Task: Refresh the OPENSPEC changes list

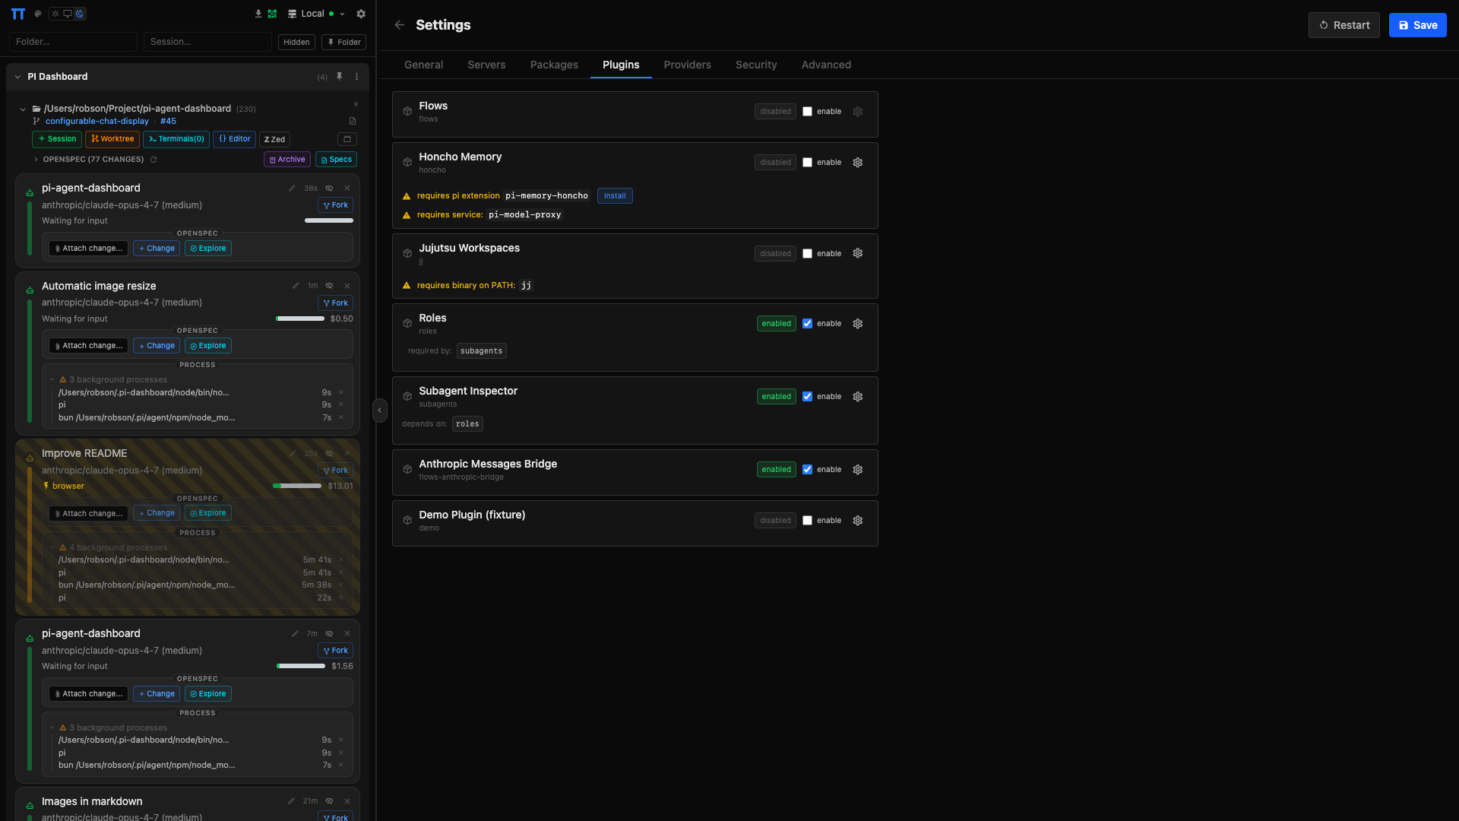Action: pyautogui.click(x=153, y=160)
